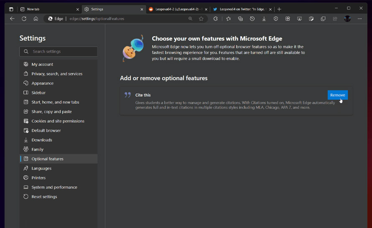Open the home page icon
The width and height of the screenshot is (372, 228).
pyautogui.click(x=36, y=19)
